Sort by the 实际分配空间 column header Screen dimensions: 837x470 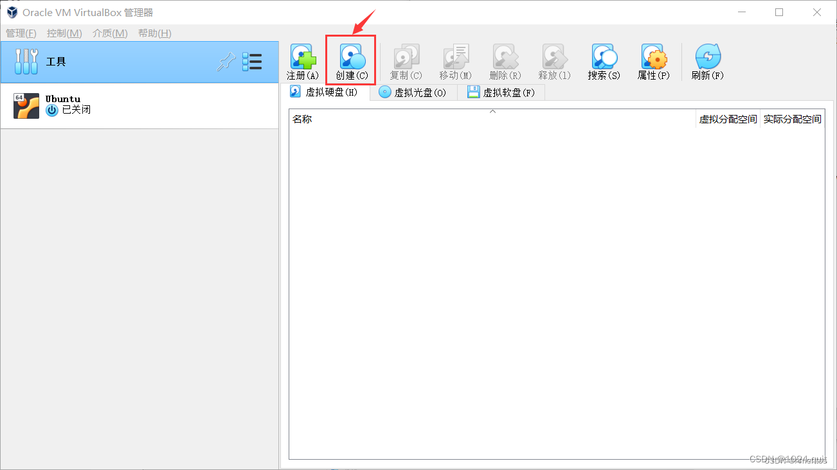[793, 119]
